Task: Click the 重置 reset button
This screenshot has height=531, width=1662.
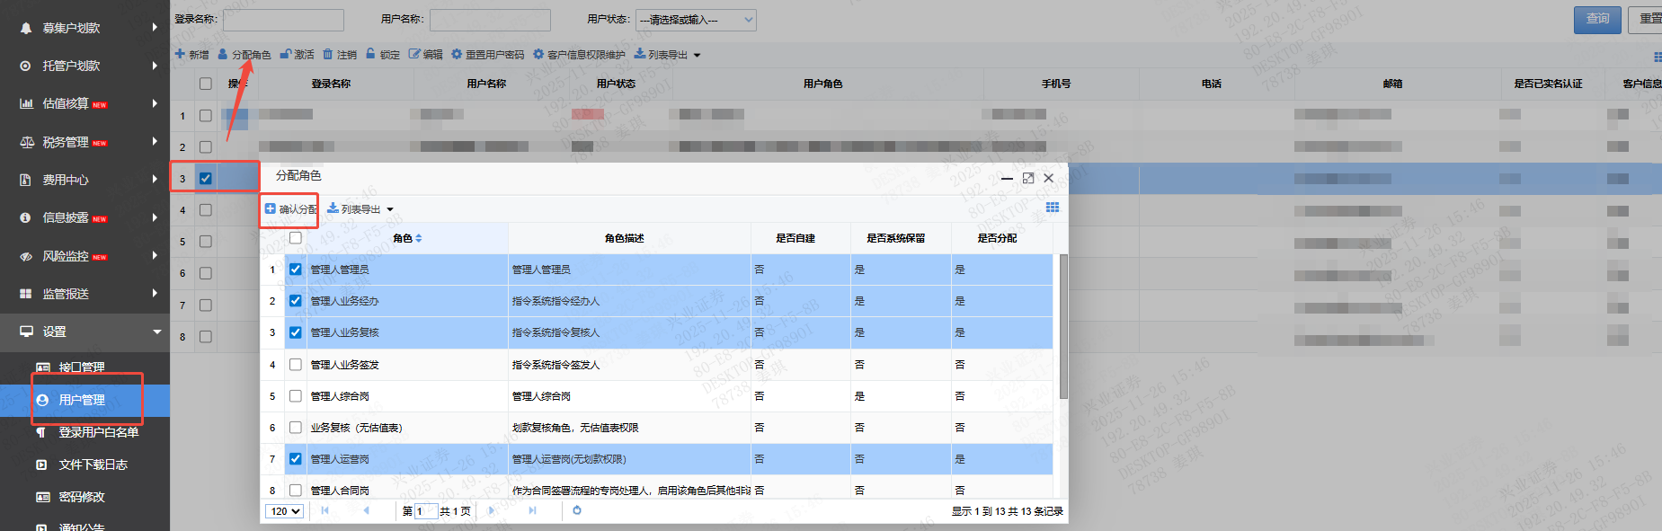Action: coord(1647,19)
